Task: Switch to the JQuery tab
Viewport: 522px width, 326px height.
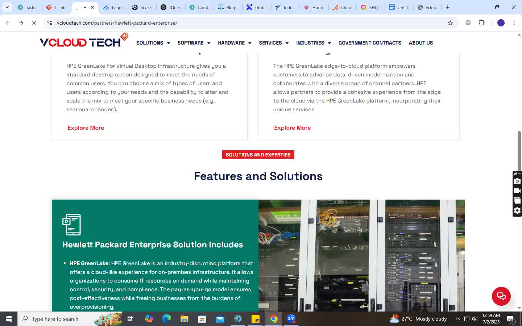Action: [171, 7]
